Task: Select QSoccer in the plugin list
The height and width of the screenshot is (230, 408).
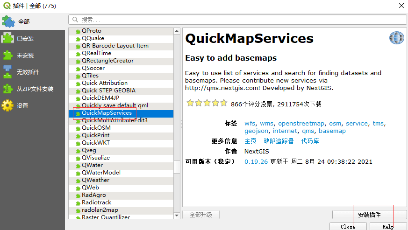Action: coord(121,68)
